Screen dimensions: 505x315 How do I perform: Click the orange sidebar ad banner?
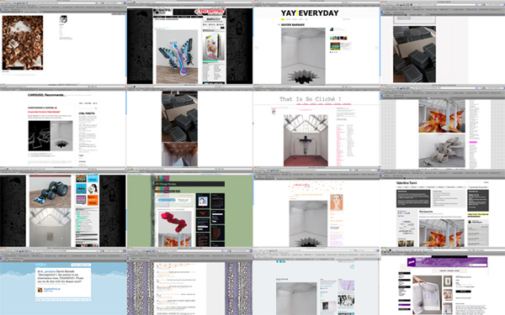(x=93, y=200)
